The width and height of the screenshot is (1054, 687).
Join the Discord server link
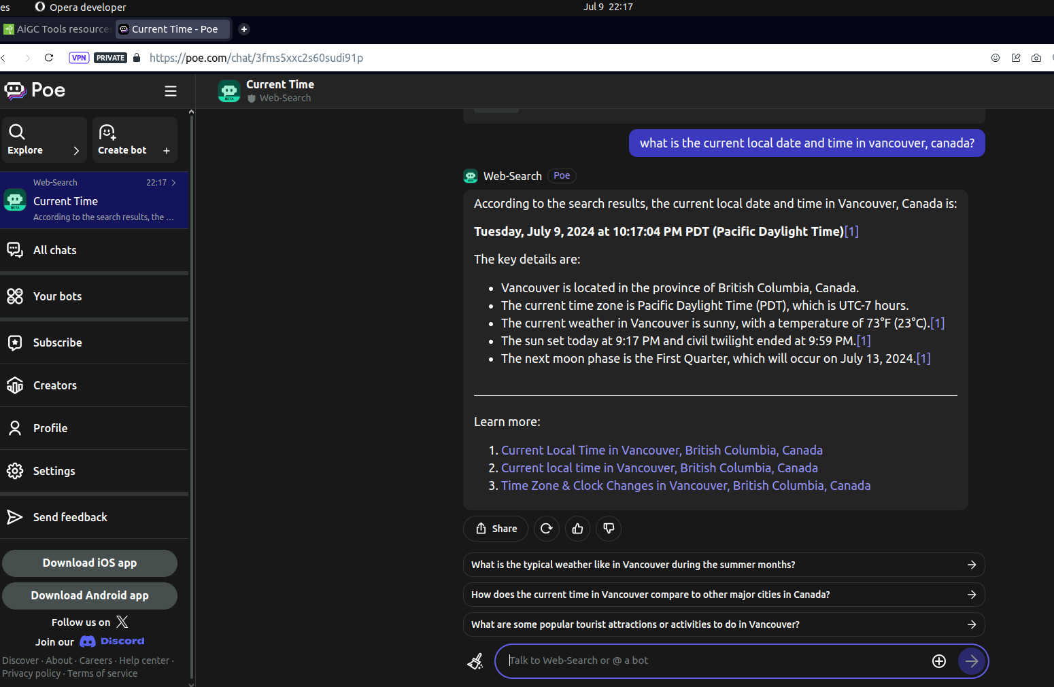point(112,641)
